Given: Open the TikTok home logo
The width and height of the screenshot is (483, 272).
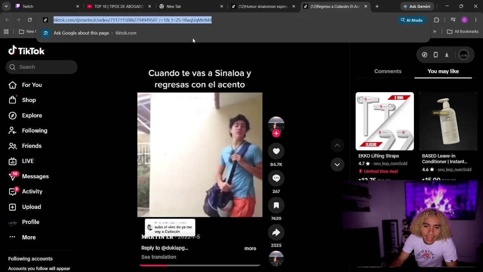Looking at the screenshot, I should coord(26,51).
